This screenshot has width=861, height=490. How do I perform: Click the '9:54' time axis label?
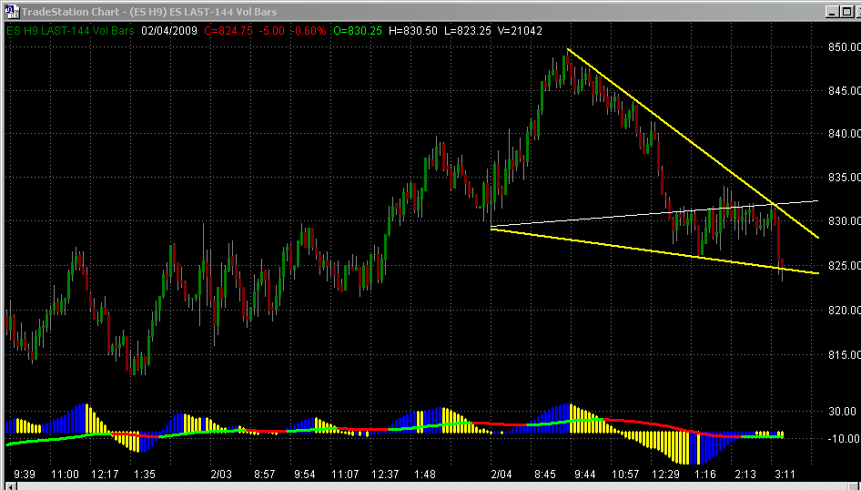point(304,475)
